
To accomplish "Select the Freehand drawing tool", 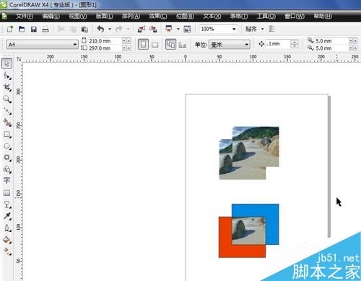I will [x=7, y=111].
